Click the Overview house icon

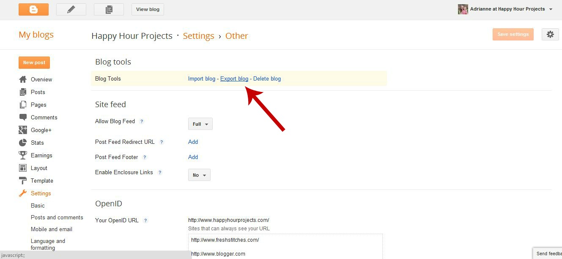23,79
